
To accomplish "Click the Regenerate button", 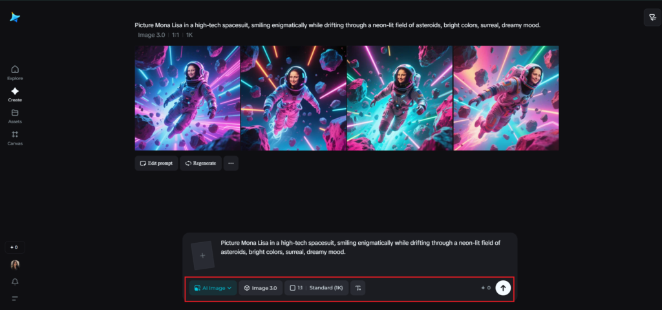I will click(200, 163).
